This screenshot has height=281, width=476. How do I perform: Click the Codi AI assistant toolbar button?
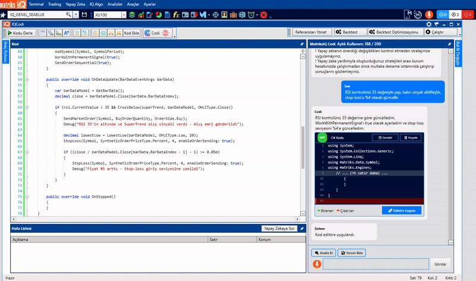158,33
